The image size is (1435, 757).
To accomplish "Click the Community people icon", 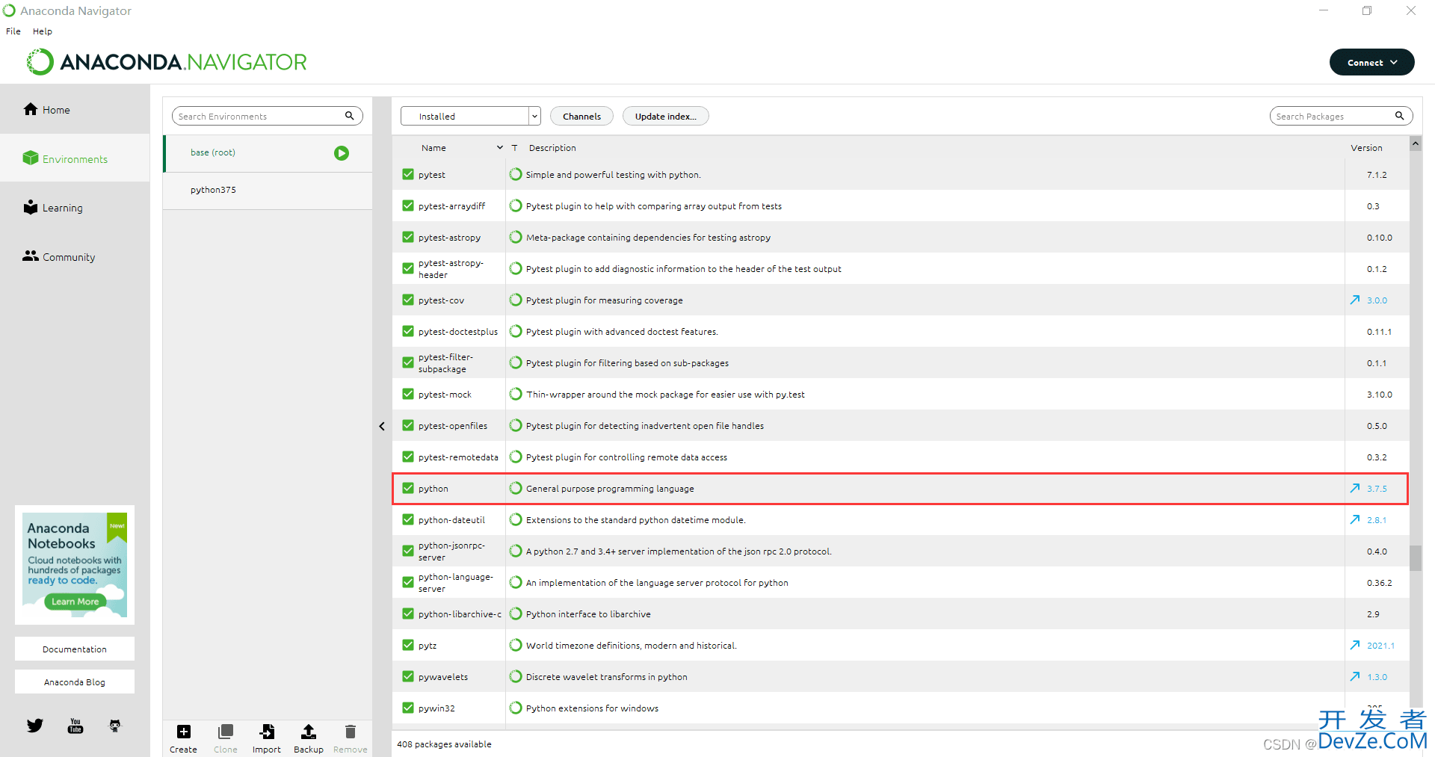I will 31,256.
